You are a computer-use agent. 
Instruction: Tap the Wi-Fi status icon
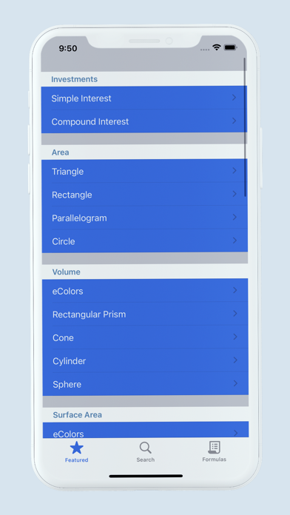click(217, 47)
